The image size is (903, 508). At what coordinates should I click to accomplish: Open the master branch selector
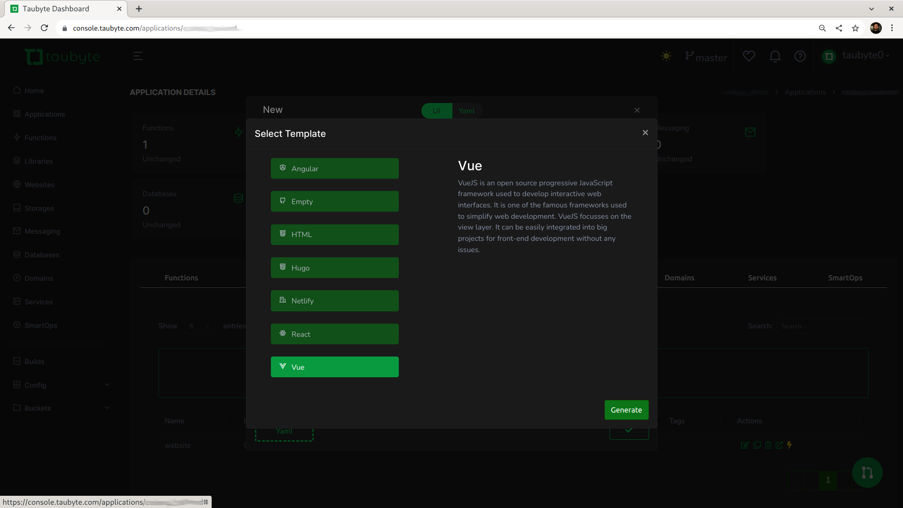click(x=706, y=57)
